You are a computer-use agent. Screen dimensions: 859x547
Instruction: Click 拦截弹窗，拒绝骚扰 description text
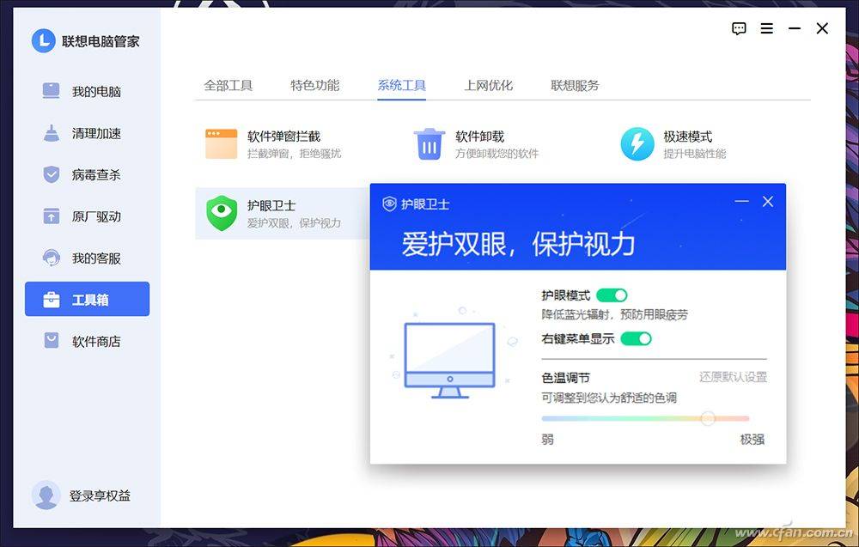click(294, 154)
